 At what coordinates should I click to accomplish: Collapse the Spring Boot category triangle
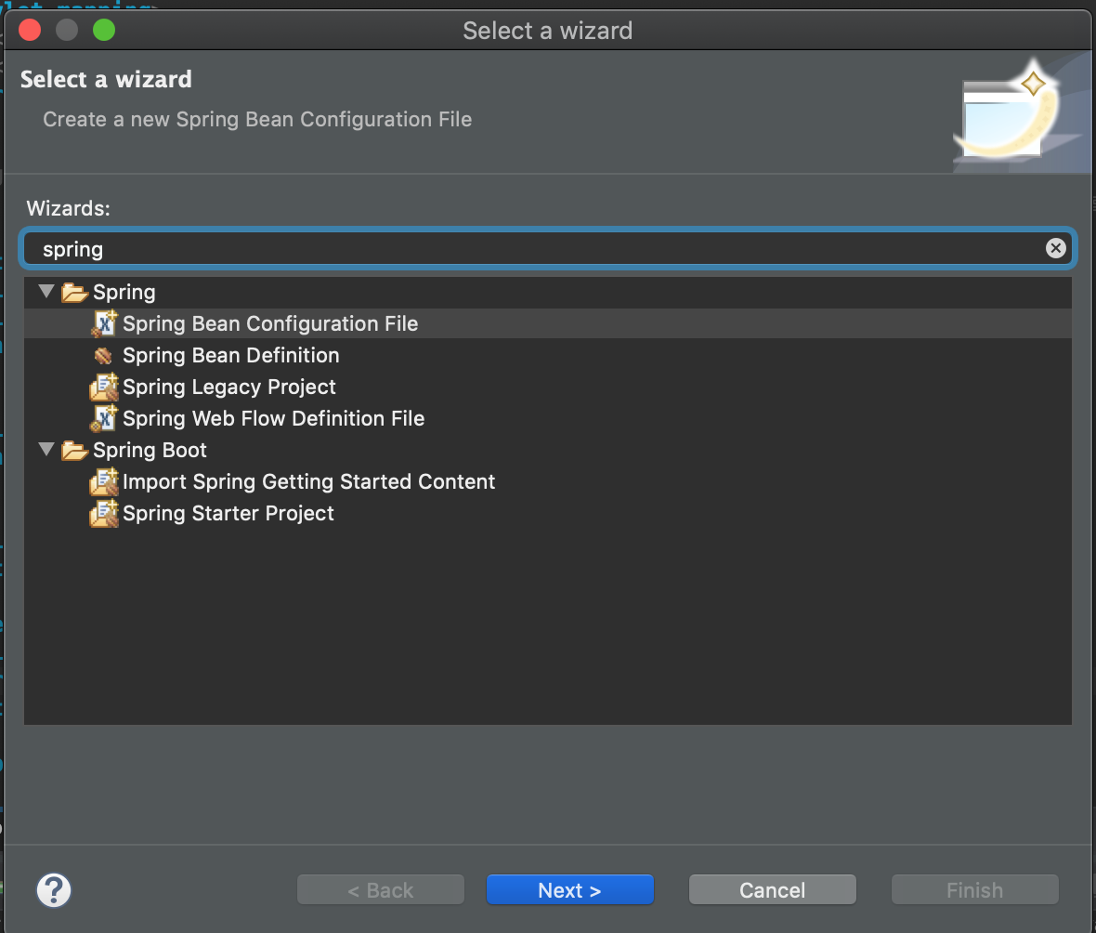[46, 449]
